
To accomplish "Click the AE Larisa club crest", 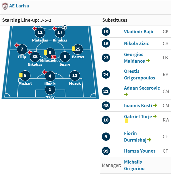I will coord(5,6).
